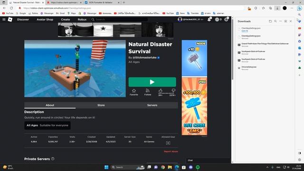Screen dimensions: 304x171
Task: Click the Allowed Gear box icon
Action: 168,143
